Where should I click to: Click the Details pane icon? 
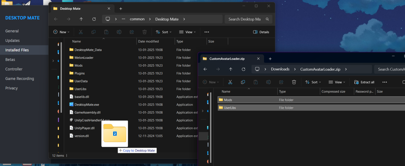click(x=261, y=32)
